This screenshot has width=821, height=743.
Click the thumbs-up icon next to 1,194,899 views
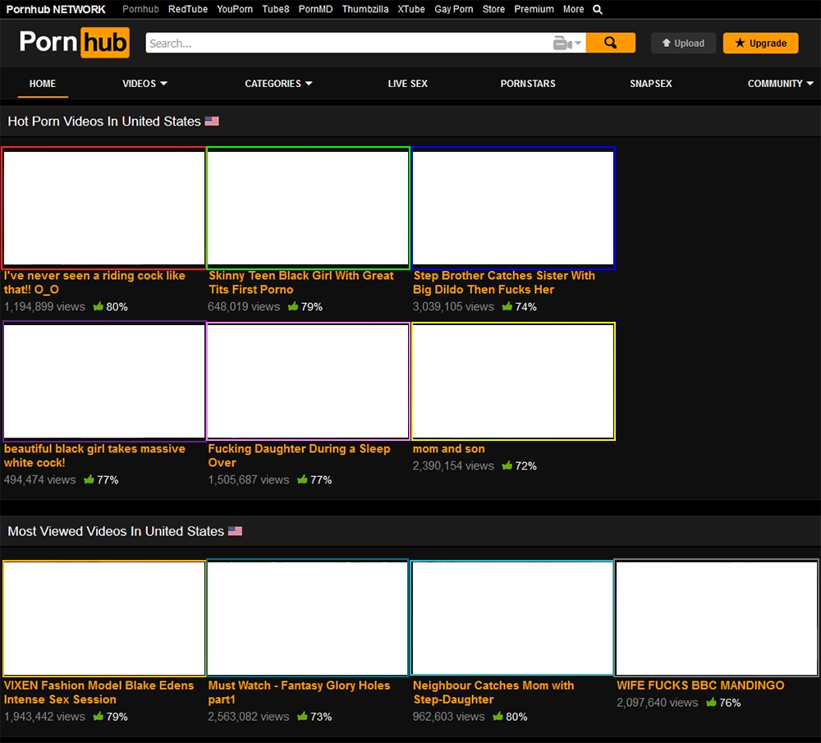99,306
